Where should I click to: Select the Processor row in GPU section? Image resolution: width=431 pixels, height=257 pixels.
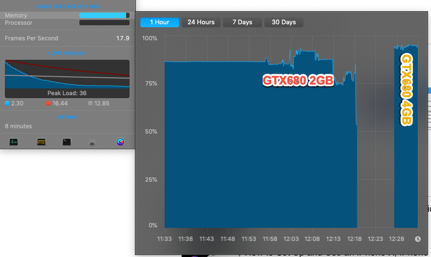[x=67, y=23]
